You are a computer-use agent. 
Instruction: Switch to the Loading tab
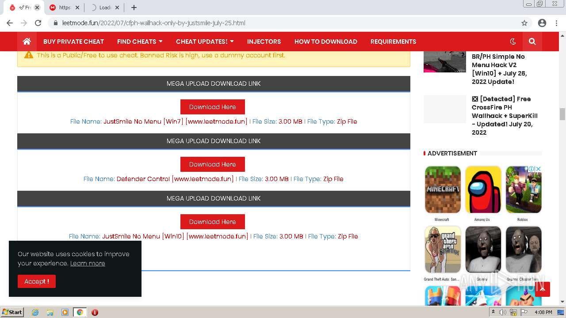point(104,8)
